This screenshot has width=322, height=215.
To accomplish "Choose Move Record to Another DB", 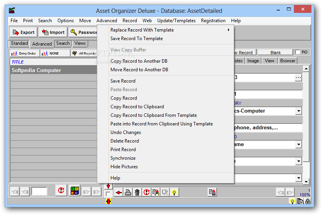I will coord(165,70).
